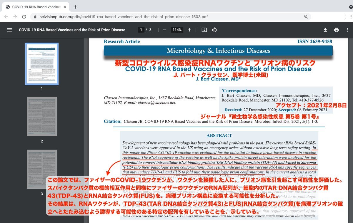The width and height of the screenshot is (353, 223).
Task: Rotate the PDF counterclockwise
Action: [214, 30]
